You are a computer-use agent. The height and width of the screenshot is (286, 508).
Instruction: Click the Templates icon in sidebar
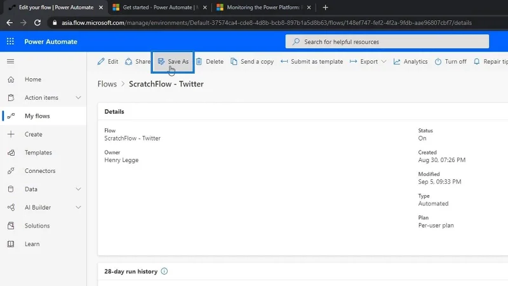pos(11,153)
